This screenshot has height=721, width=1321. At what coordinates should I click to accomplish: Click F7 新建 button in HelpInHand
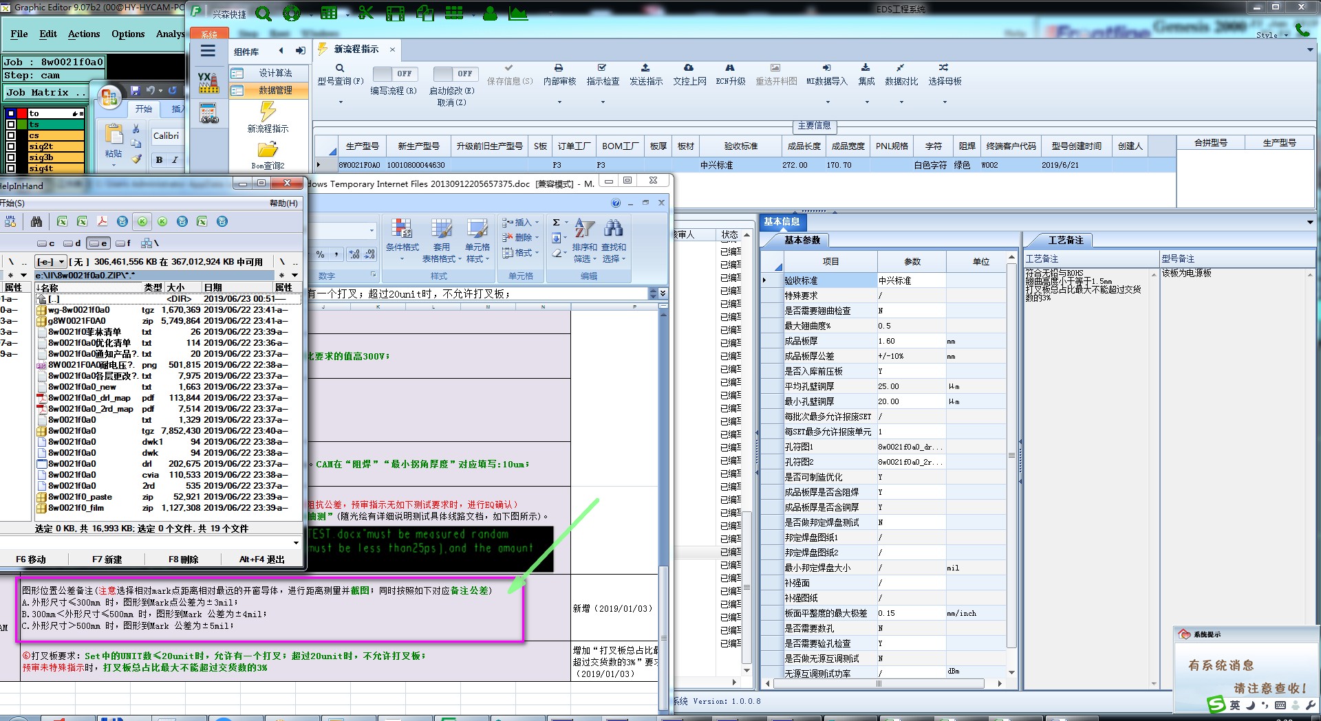(107, 559)
